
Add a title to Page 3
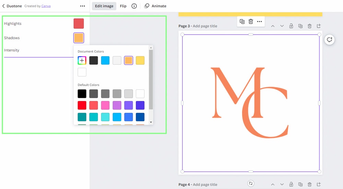[x=205, y=26]
